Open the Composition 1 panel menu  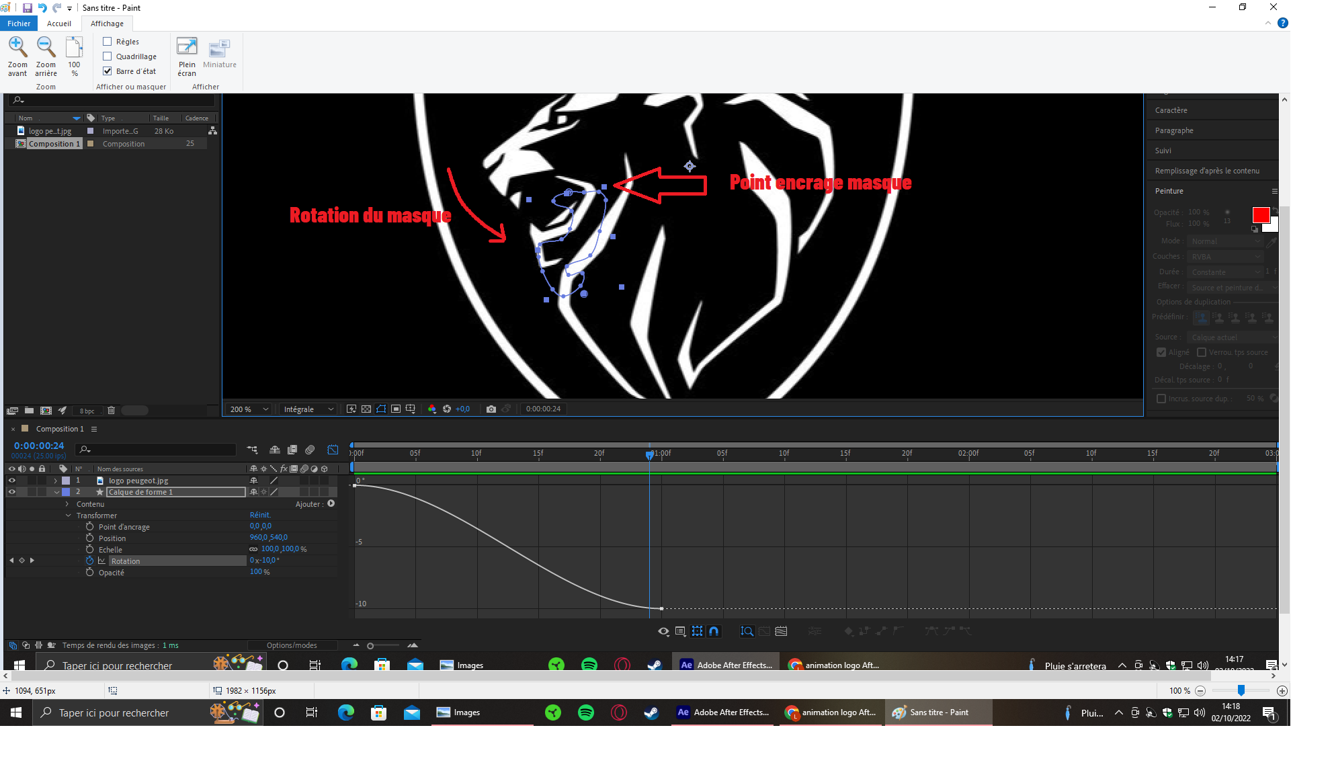click(x=94, y=429)
